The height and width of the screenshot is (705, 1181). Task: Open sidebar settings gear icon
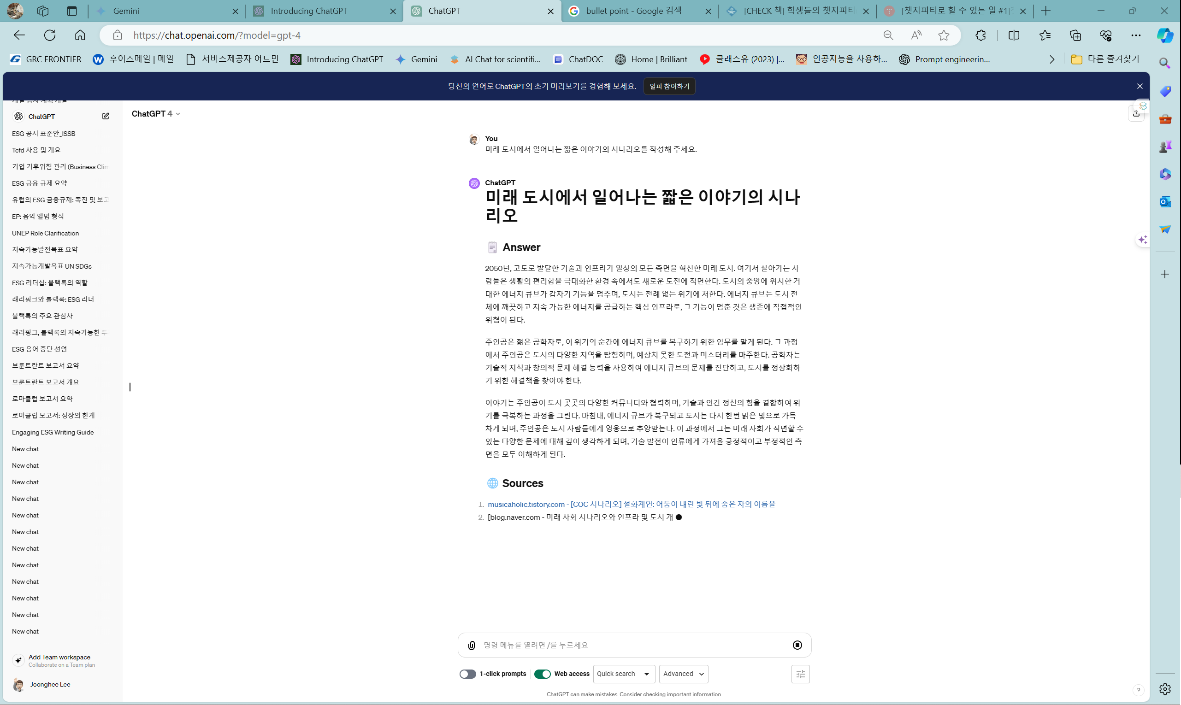[x=1165, y=689]
